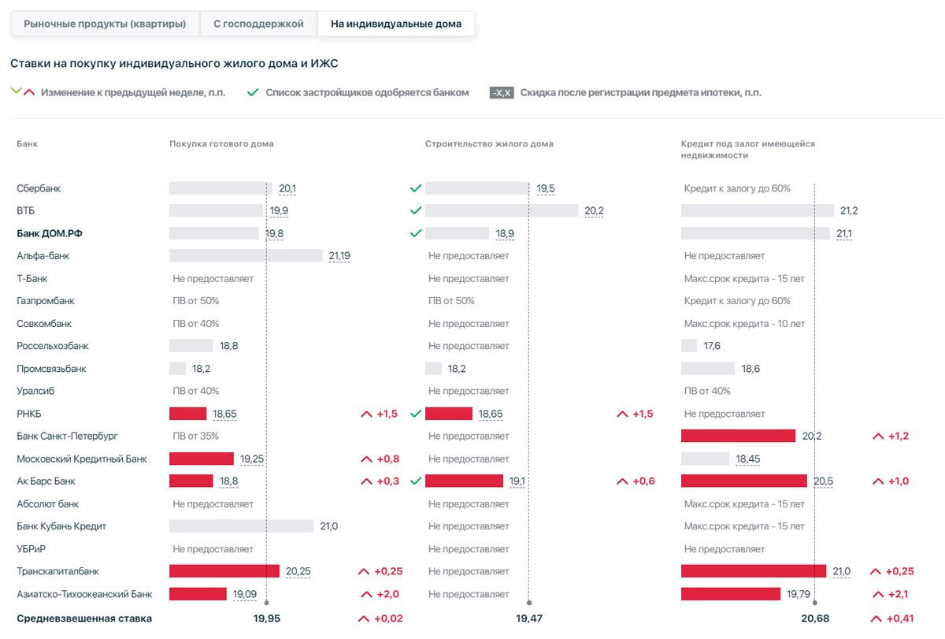Click the Средневзвешенная ставка label
This screenshot has width=945, height=639.
(x=84, y=619)
